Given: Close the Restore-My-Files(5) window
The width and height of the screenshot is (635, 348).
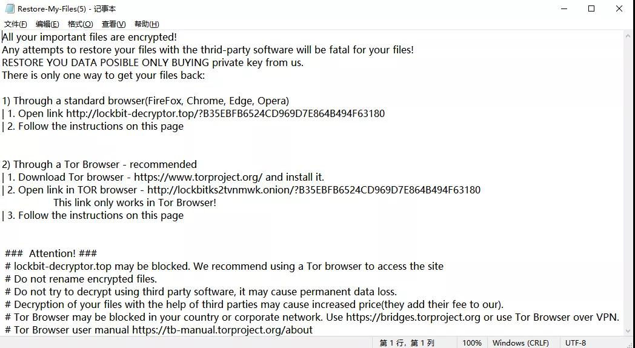Looking at the screenshot, I should pyautogui.click(x=619, y=8).
